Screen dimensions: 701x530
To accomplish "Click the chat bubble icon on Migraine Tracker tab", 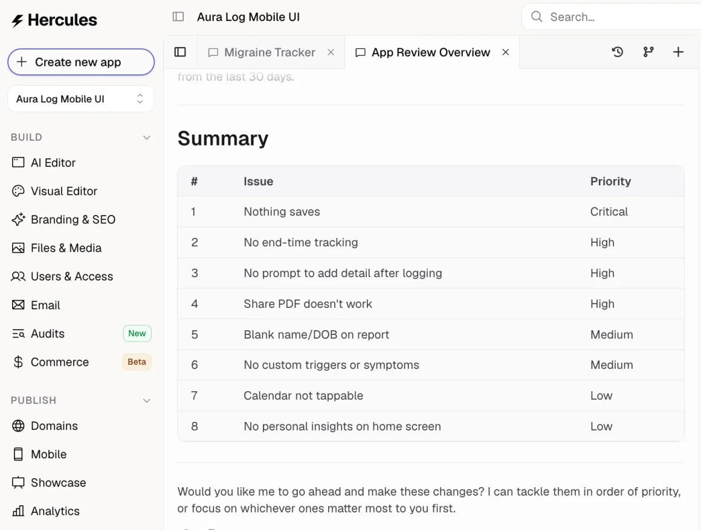I will point(213,53).
